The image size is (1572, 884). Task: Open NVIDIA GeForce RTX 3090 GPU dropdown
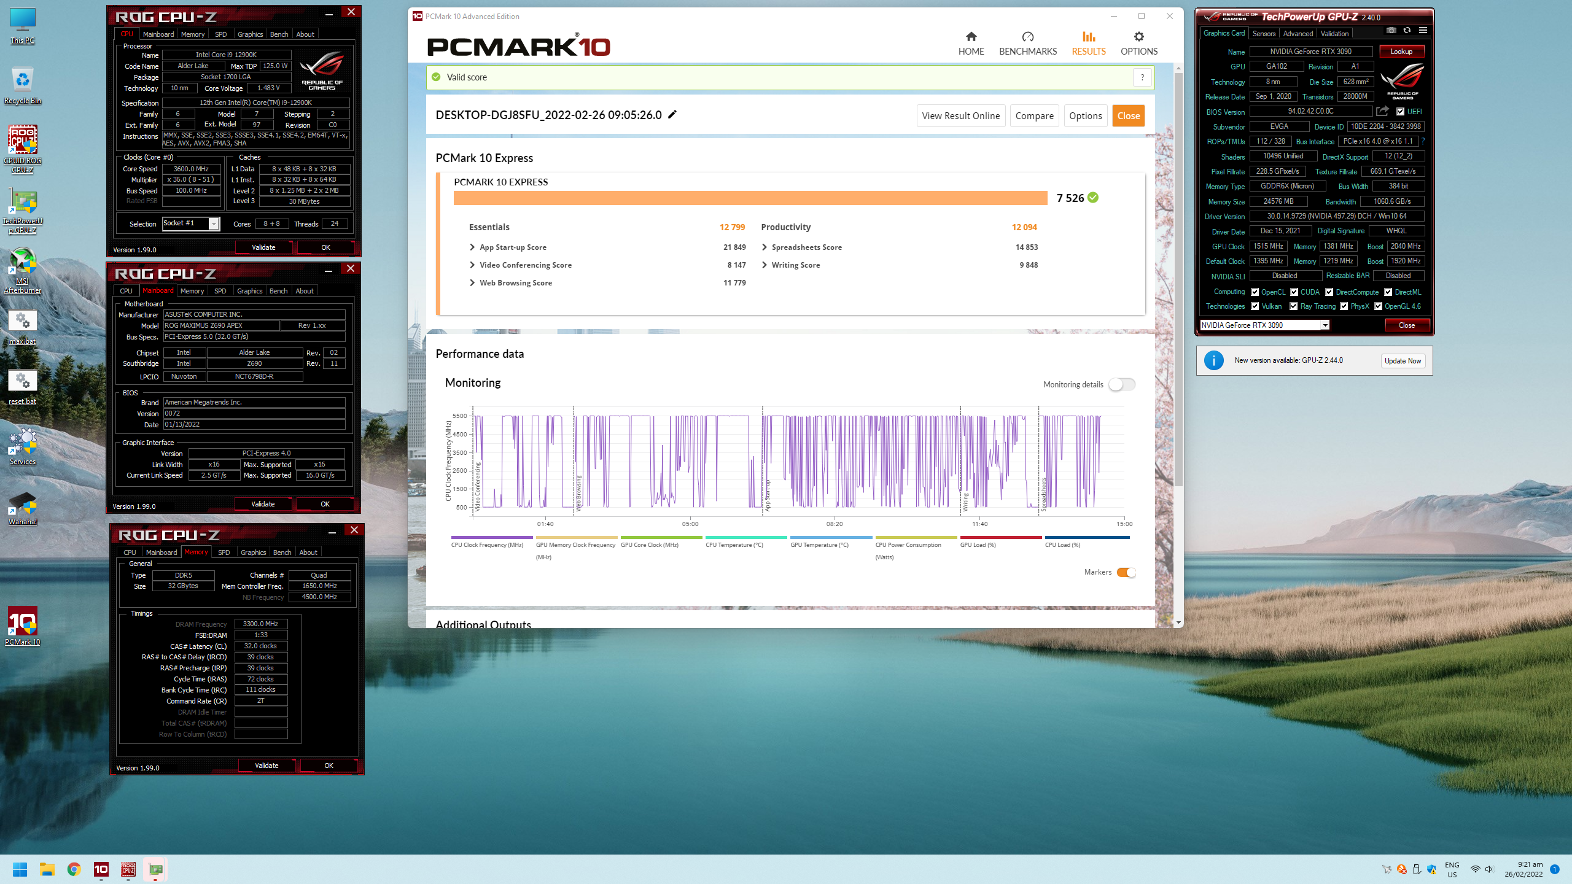point(1325,325)
